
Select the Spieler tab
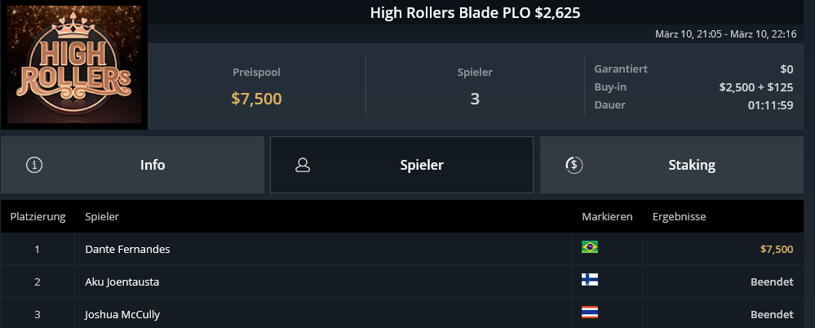pos(401,165)
